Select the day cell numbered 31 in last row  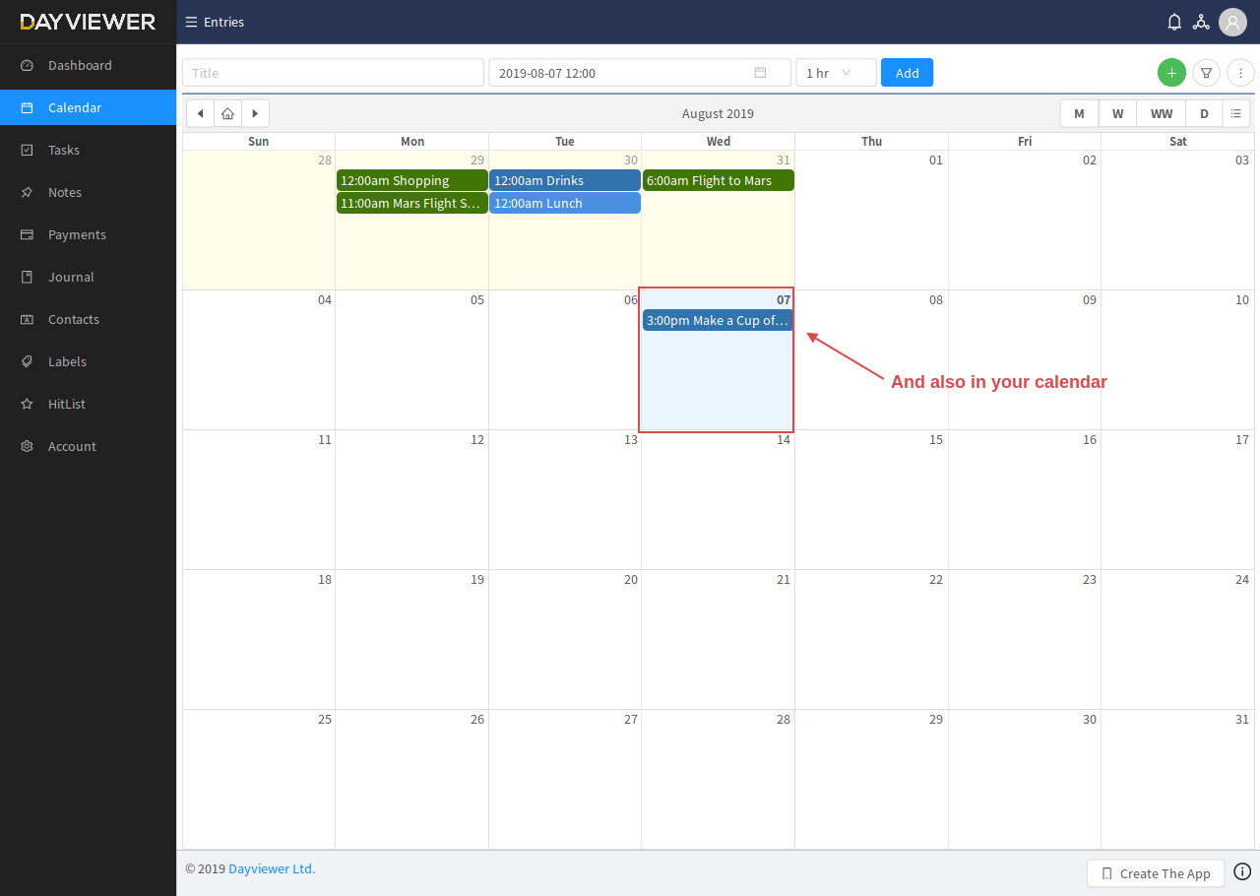pos(1178,779)
